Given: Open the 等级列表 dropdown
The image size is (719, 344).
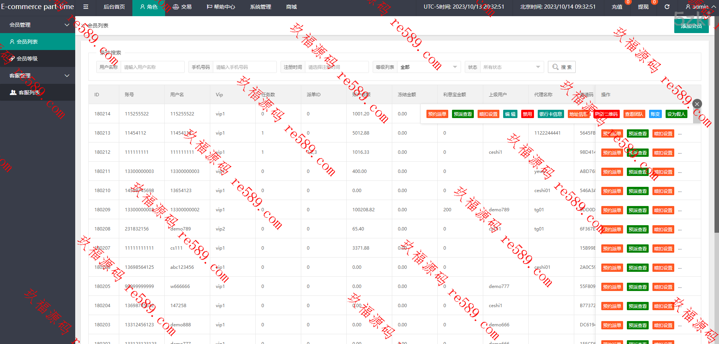Looking at the screenshot, I should 429,67.
